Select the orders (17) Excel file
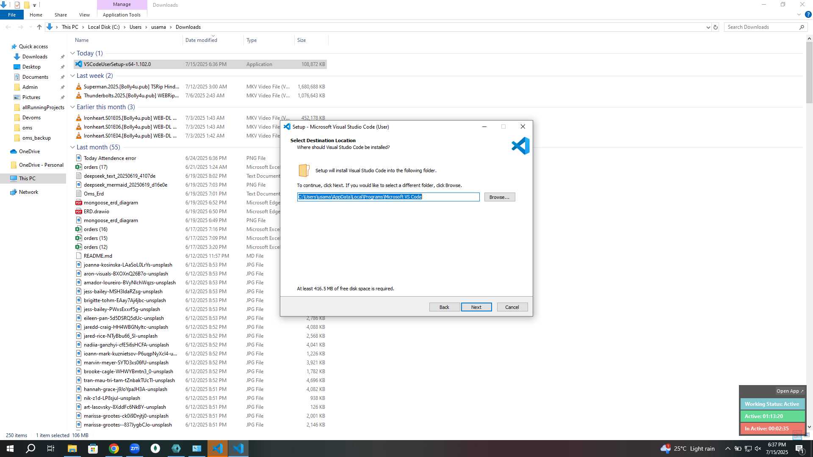Image resolution: width=813 pixels, height=457 pixels. tap(177, 167)
